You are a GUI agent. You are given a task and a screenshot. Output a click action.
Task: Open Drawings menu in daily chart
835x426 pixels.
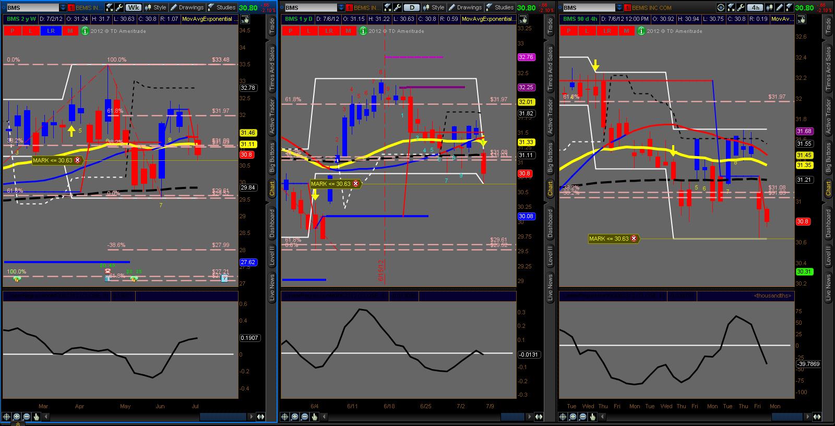point(465,7)
